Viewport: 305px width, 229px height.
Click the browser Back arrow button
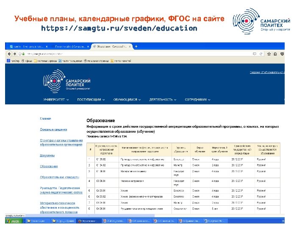point(9,54)
